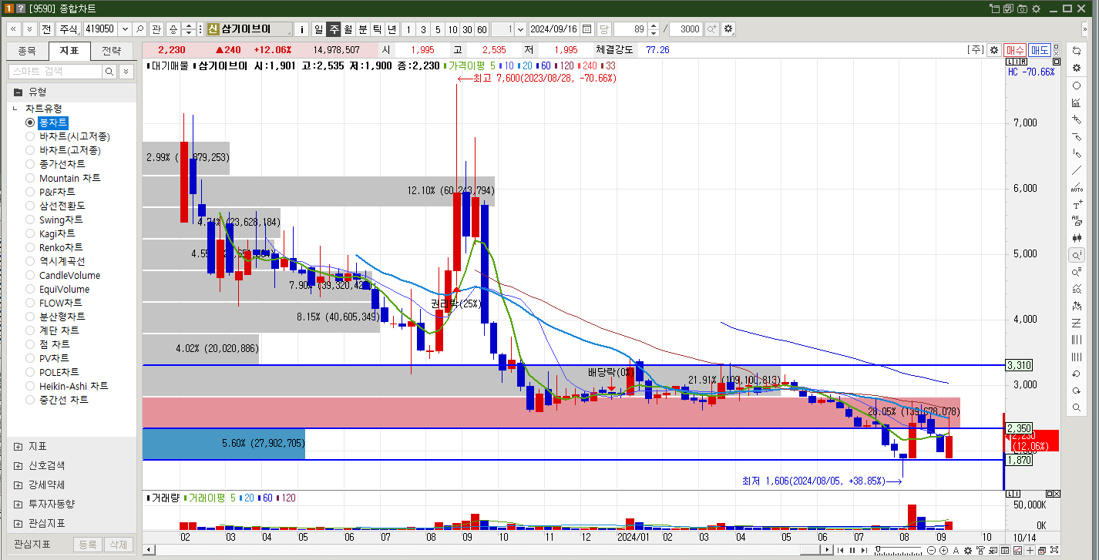Select the 일 daily period button
Viewport: 1099px width, 560px height.
[x=318, y=29]
